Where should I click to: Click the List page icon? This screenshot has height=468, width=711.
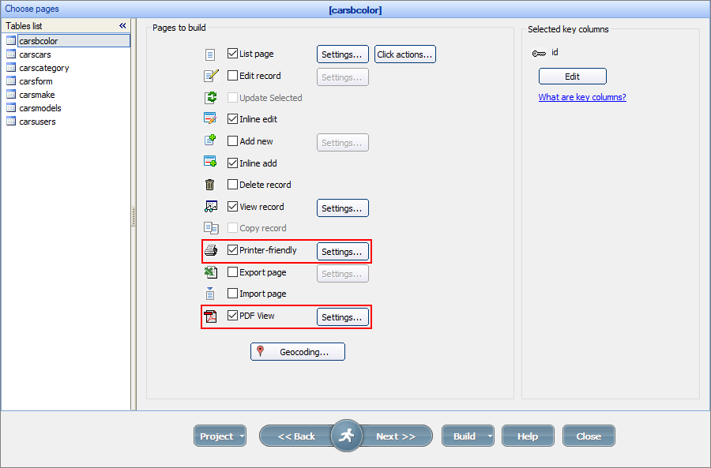click(x=209, y=54)
